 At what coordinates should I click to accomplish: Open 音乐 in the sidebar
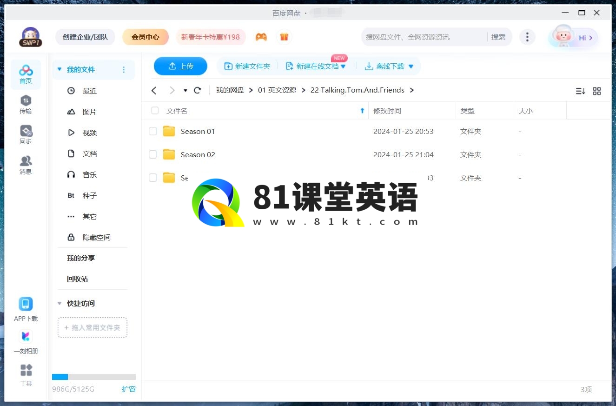pyautogui.click(x=90, y=174)
